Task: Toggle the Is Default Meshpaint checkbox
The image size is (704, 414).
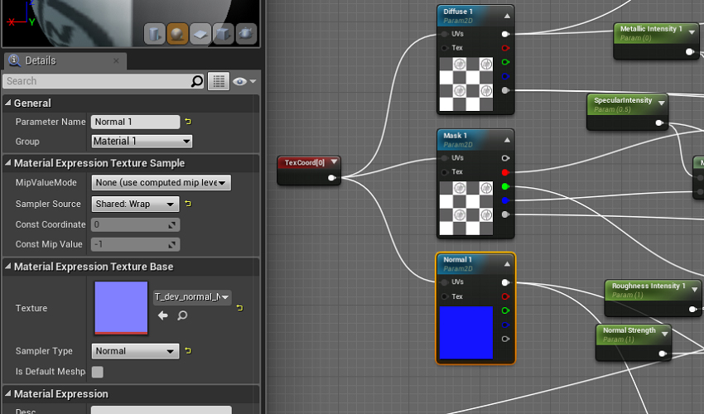Action: 98,372
